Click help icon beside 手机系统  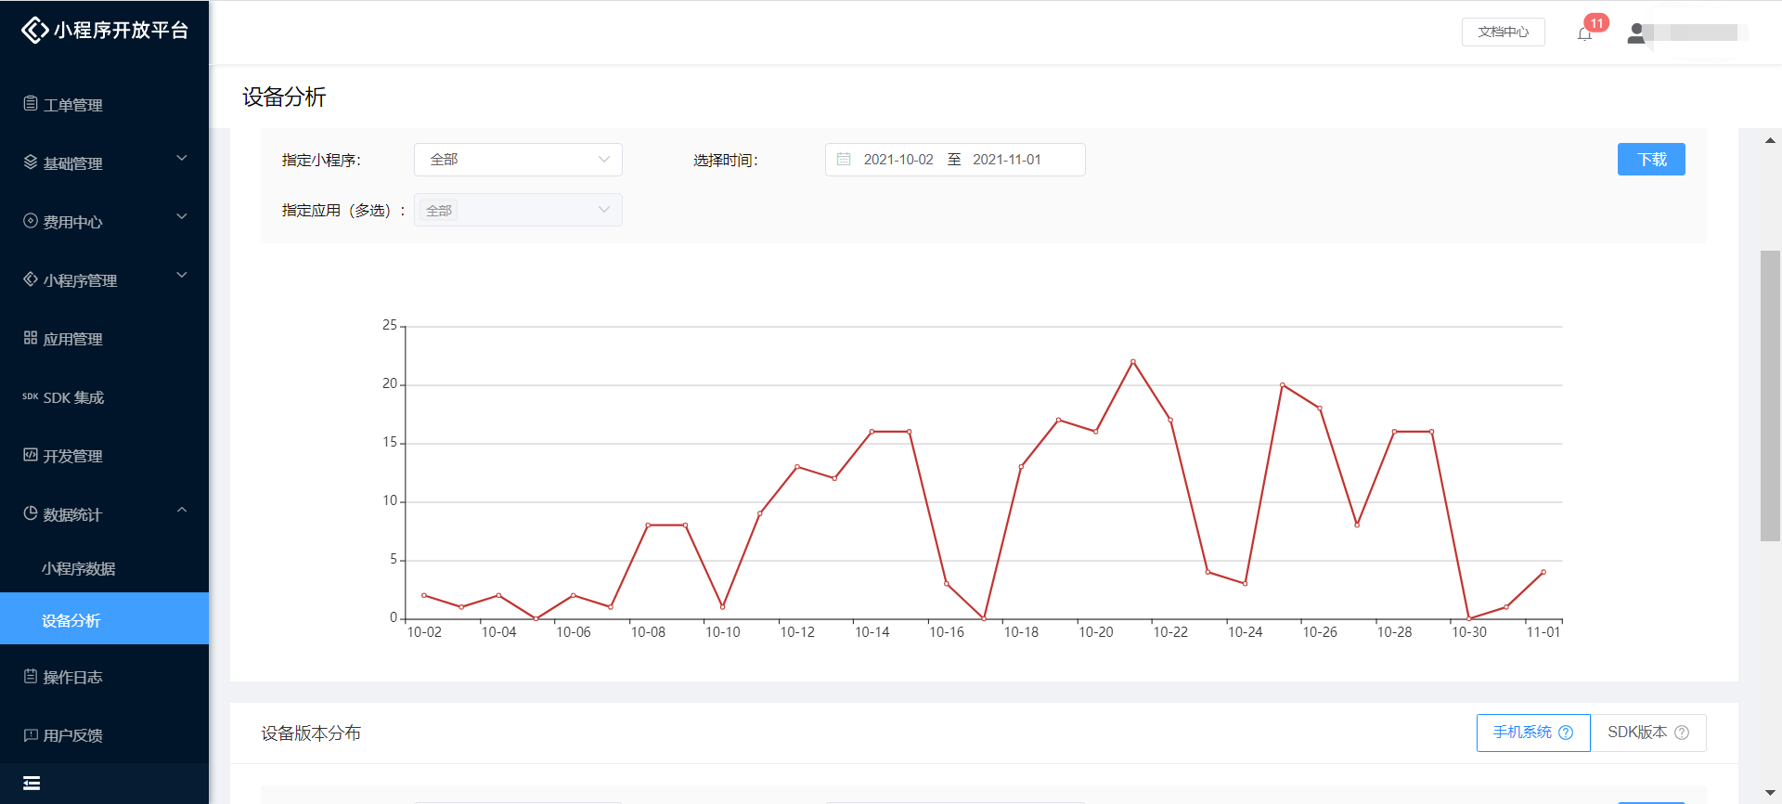[1566, 733]
